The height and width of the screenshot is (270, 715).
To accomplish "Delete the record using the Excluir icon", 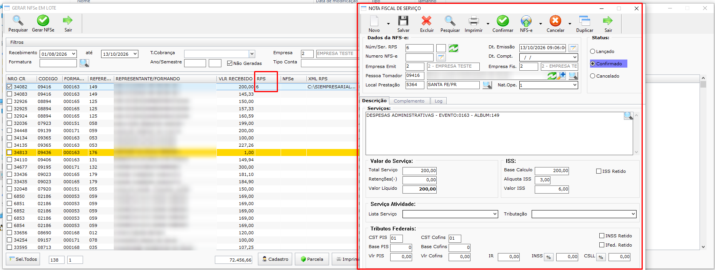I will pos(427,21).
